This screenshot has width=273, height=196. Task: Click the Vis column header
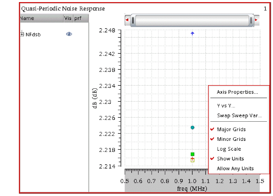[x=68, y=18]
